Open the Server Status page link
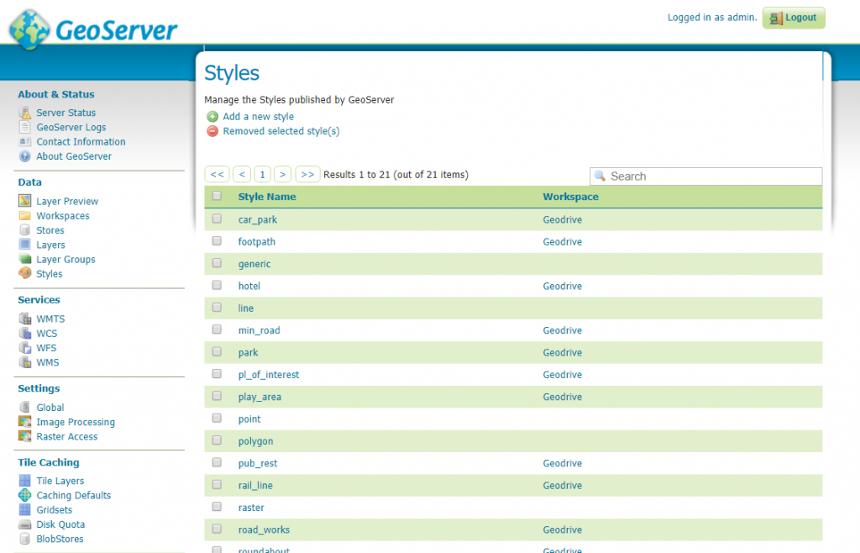 coord(66,113)
